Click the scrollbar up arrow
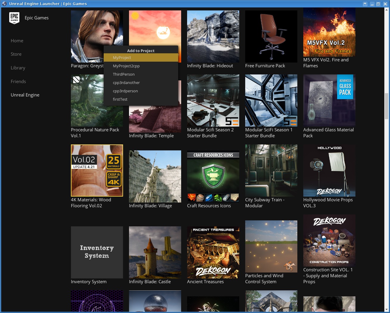Screen dimensions: 390x313 [x=387, y=10]
